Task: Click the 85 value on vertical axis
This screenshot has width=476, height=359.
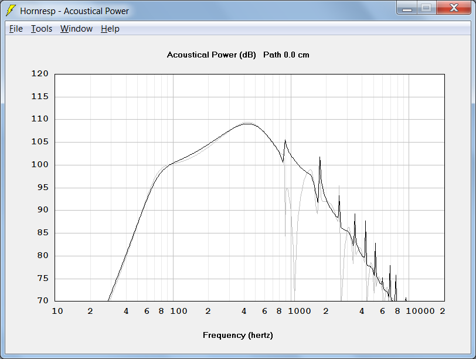Action: coord(43,233)
